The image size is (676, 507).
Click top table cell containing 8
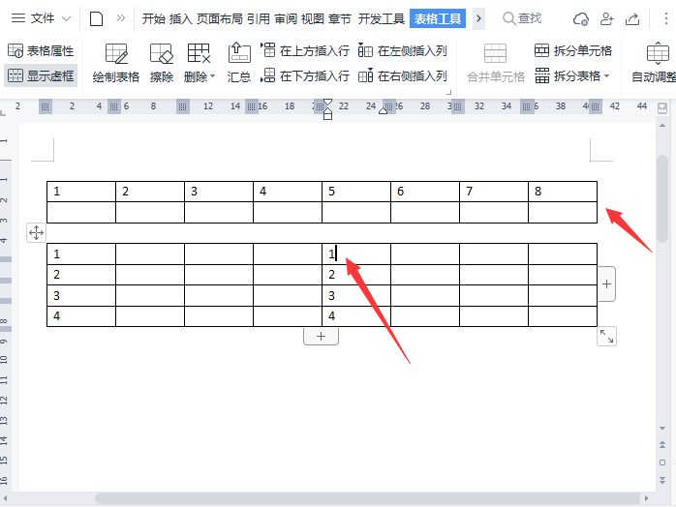coord(563,192)
